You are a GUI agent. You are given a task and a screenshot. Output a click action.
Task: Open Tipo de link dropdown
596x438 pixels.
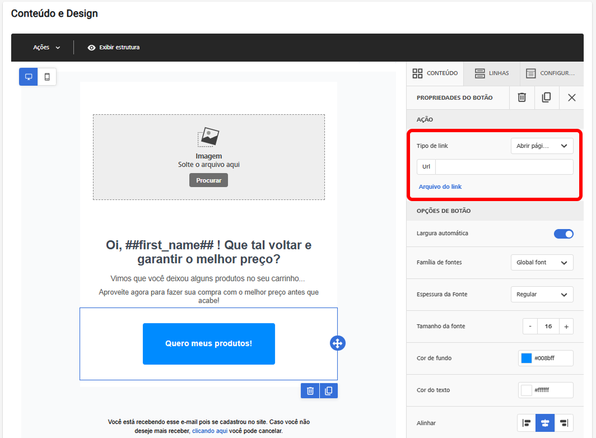click(542, 146)
